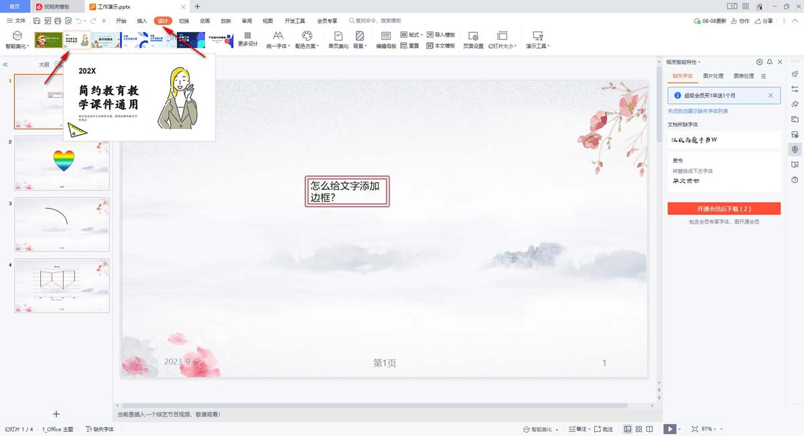Click the help question-mark icon in right sidebar
The height and width of the screenshot is (436, 804).
[x=795, y=180]
